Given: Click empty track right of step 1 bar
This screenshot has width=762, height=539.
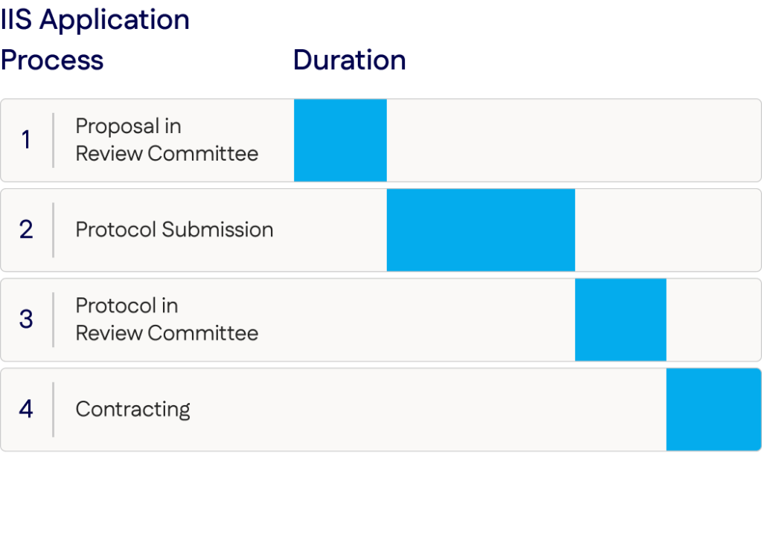Looking at the screenshot, I should [x=573, y=140].
